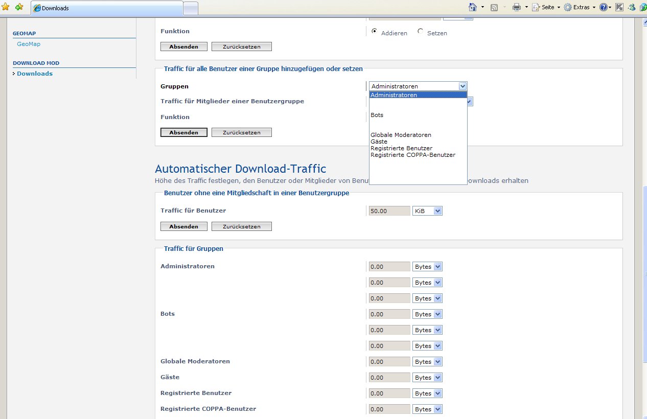
Task: Open the Favorites Center star icon
Action: tap(6, 7)
